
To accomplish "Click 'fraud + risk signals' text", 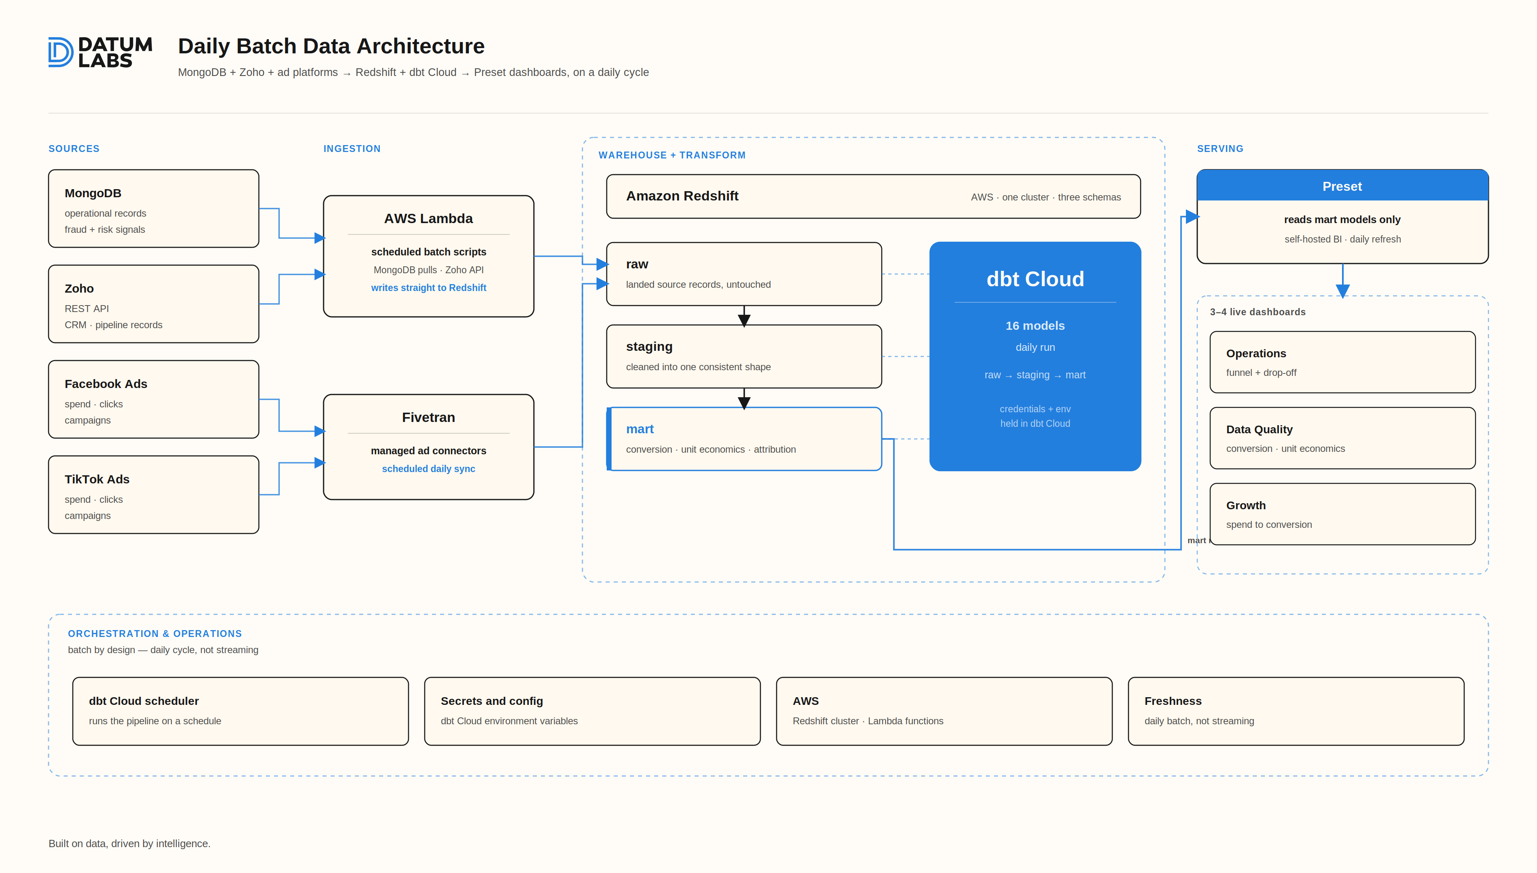I will pos(105,230).
